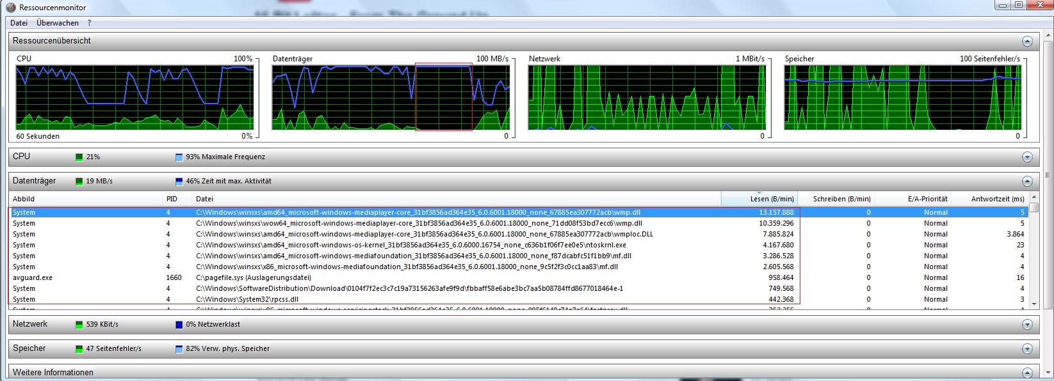Click the 10.359.296 read value
The width and height of the screenshot is (1054, 381).
pos(776,223)
